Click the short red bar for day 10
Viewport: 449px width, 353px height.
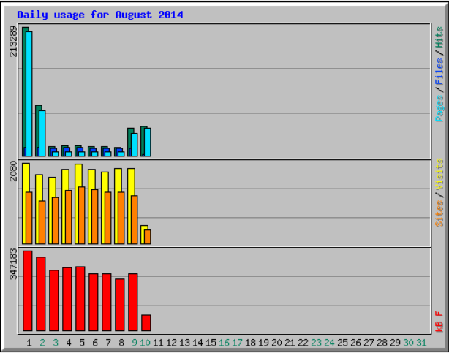click(x=146, y=322)
